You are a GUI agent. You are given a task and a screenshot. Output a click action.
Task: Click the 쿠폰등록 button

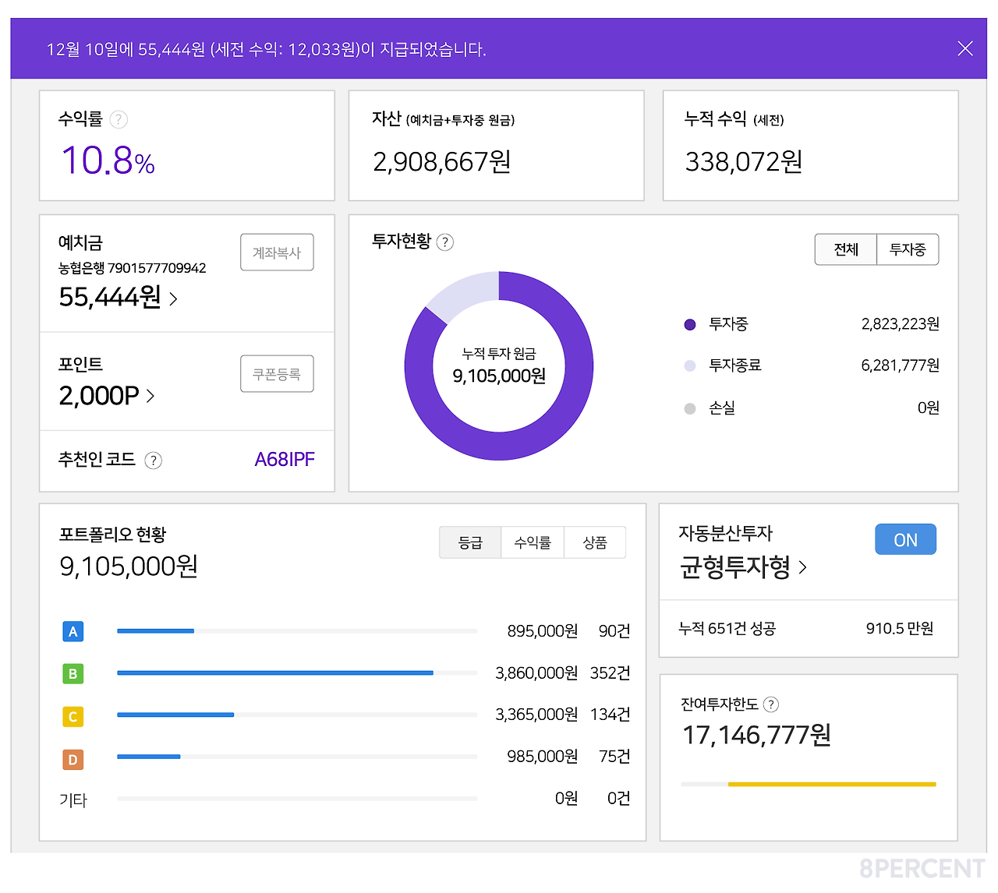click(x=277, y=374)
